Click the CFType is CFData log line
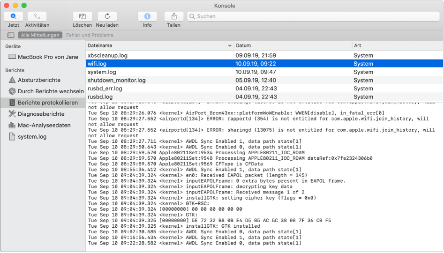This screenshot has width=444, height=253. (175, 164)
